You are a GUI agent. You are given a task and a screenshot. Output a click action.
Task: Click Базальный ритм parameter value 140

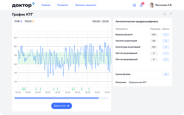coord(154,35)
